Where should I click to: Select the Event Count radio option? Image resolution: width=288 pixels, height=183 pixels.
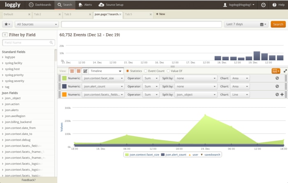click(x=146, y=71)
